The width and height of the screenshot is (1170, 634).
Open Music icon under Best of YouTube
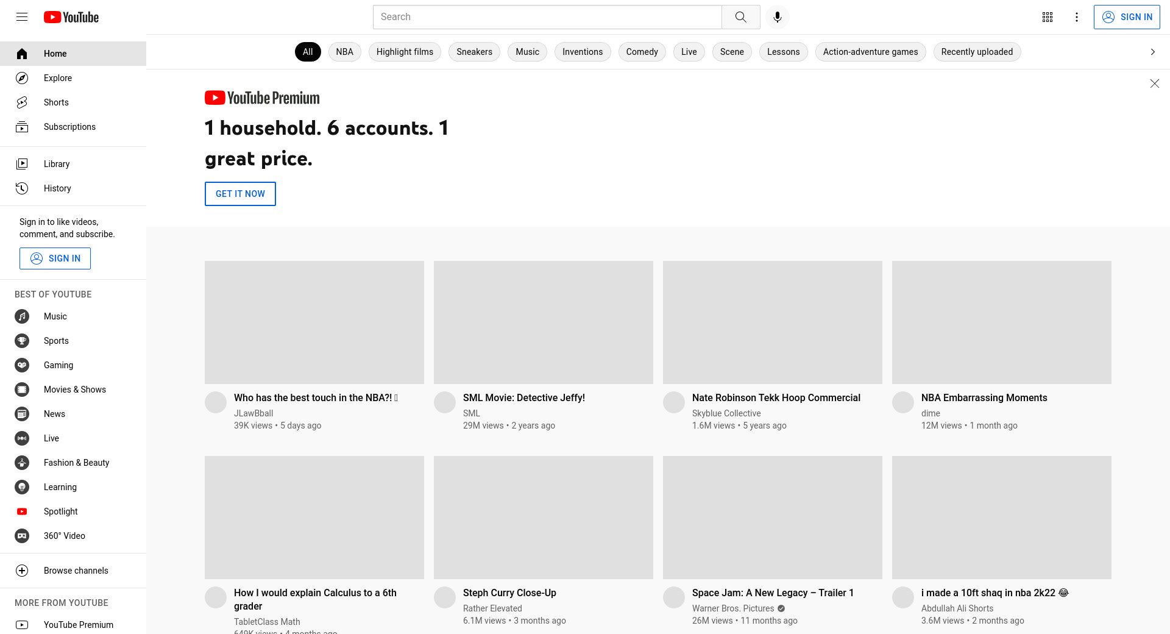coord(22,316)
